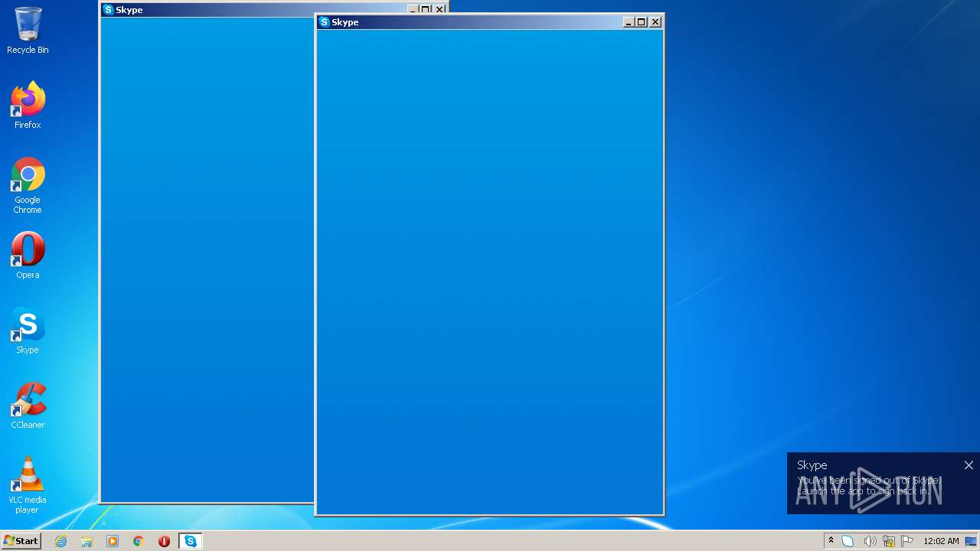This screenshot has width=980, height=551.
Task: Open the front Skype window's title bar icon menu
Action: pos(325,22)
